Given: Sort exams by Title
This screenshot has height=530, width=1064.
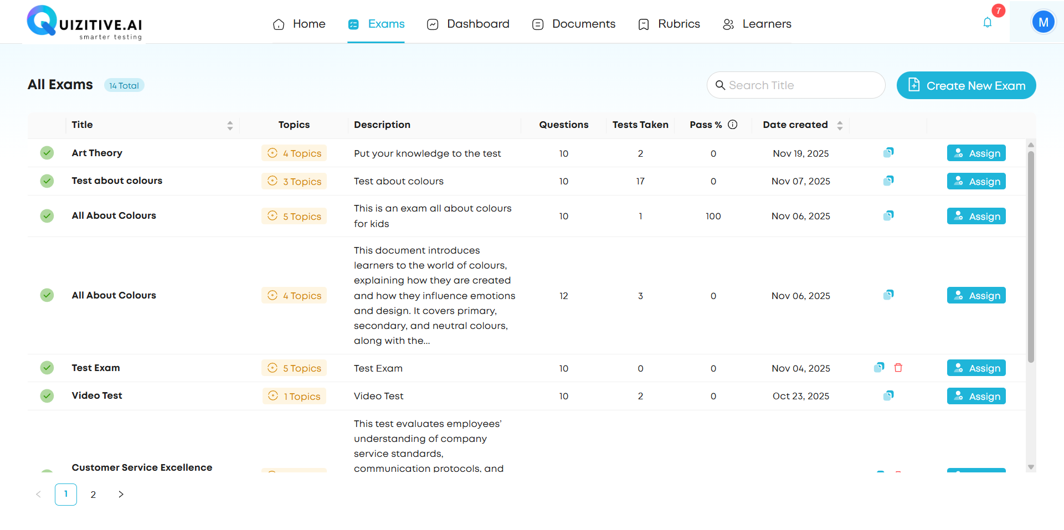Looking at the screenshot, I should point(230,125).
